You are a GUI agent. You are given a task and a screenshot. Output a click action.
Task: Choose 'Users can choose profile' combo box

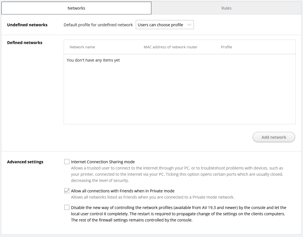(x=160, y=25)
